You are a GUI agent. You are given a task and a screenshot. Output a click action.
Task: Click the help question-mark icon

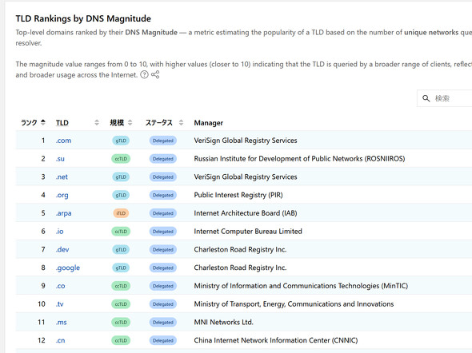pos(145,74)
